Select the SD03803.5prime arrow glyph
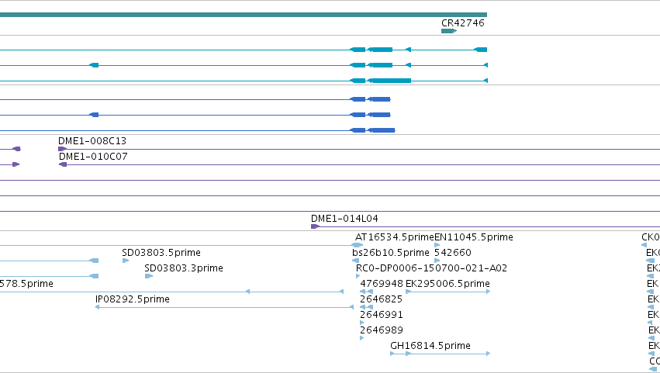The width and height of the screenshot is (660, 373). (126, 261)
